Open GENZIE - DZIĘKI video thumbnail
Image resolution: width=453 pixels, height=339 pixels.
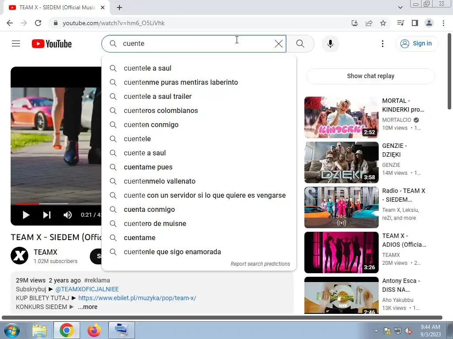pos(341,162)
